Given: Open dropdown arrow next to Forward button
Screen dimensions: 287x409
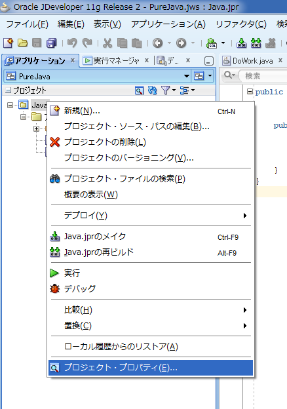Looking at the screenshot, I should point(193,43).
